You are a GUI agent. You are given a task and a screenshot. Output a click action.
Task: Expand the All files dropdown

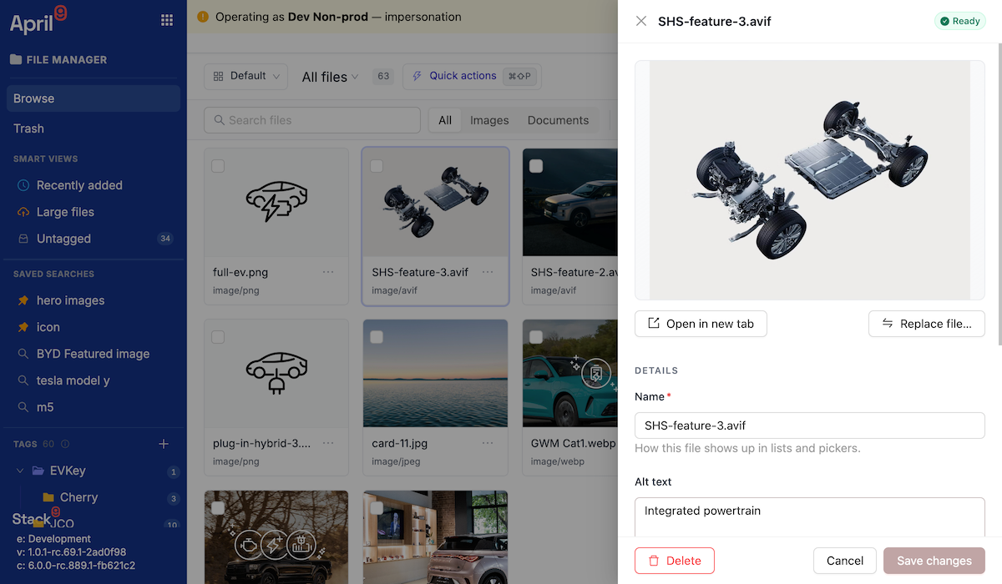(330, 77)
